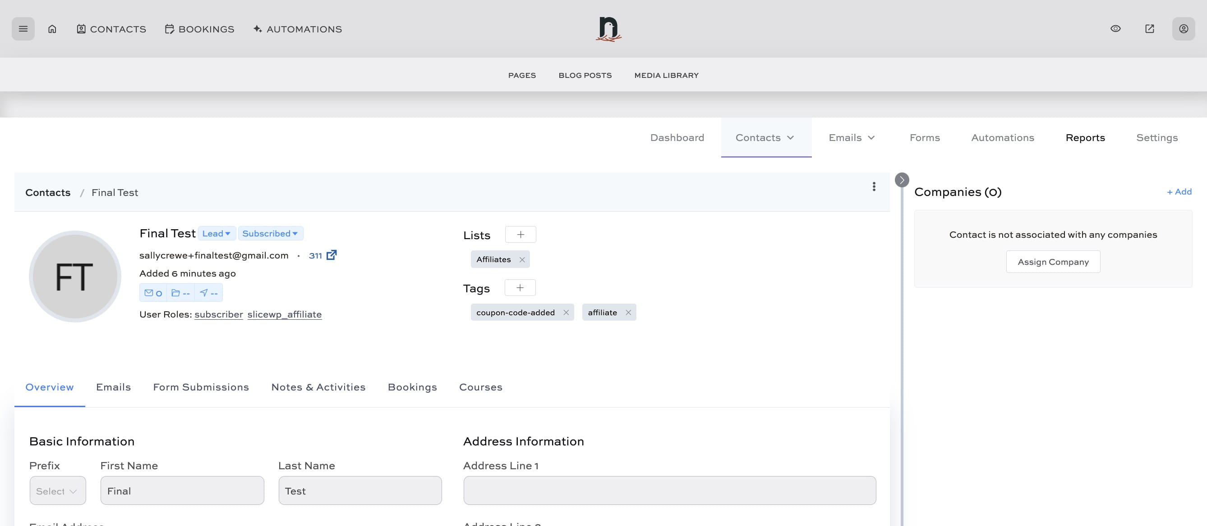The image size is (1207, 526).
Task: Open the eye preview icon top right
Action: click(x=1116, y=28)
